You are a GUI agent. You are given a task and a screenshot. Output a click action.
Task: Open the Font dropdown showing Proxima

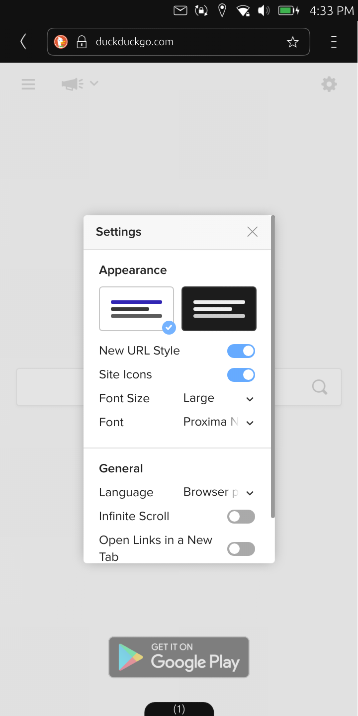[219, 422]
